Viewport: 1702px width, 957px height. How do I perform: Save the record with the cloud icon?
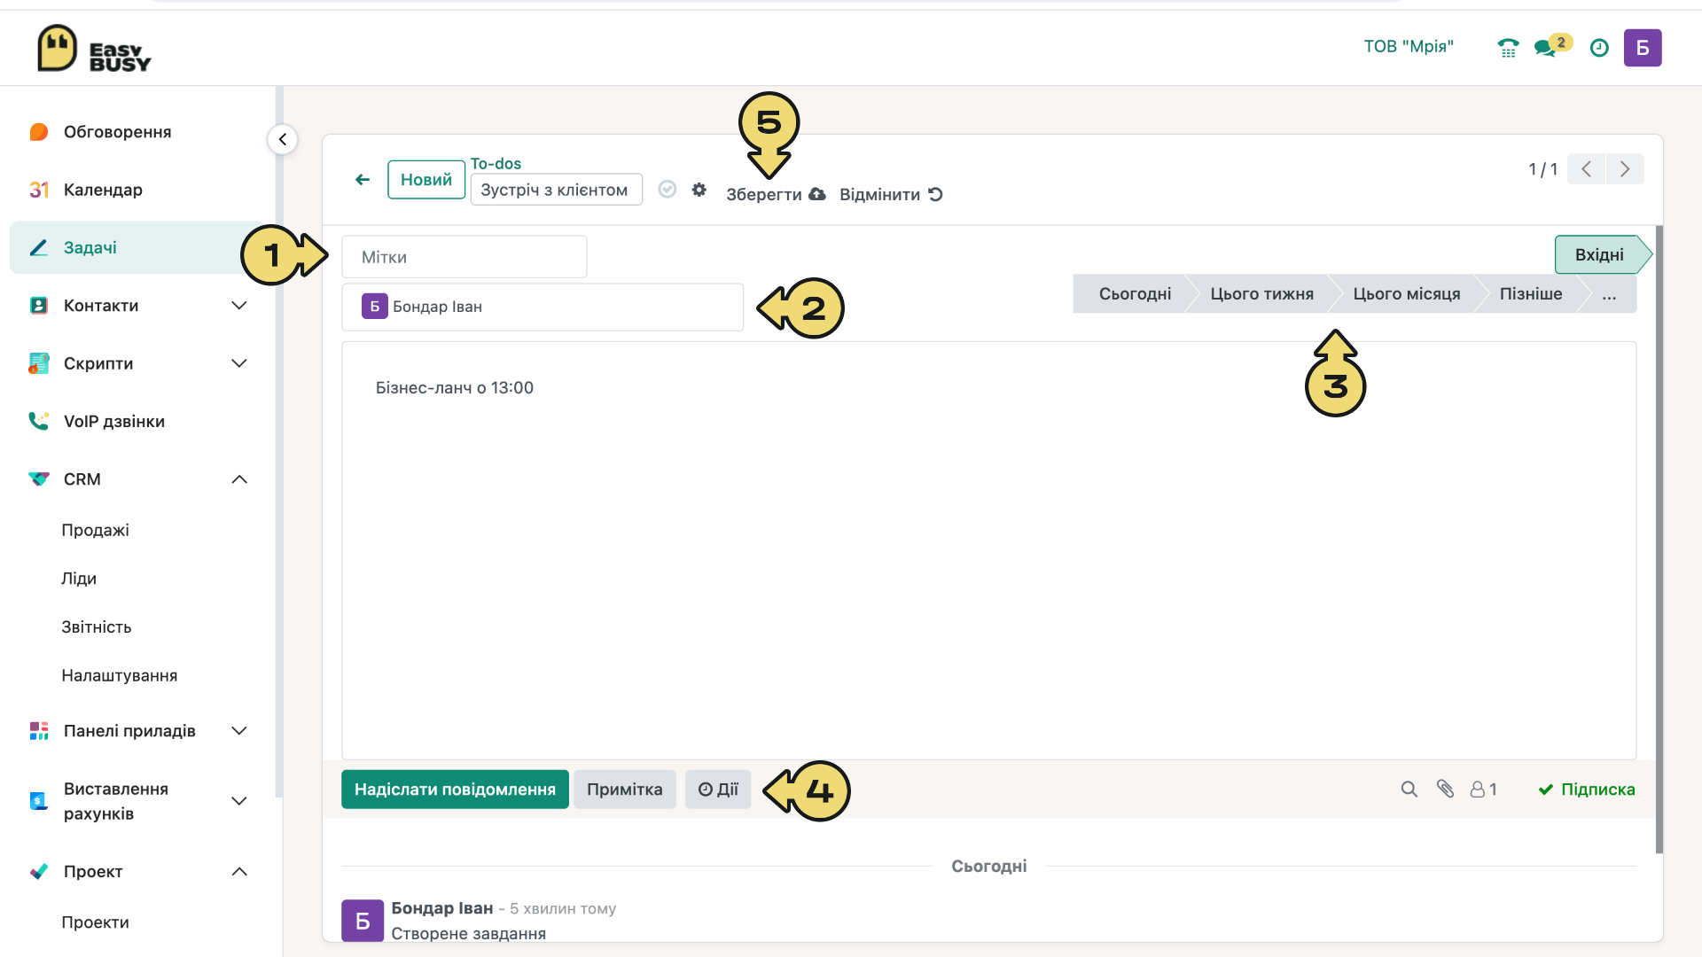click(x=817, y=194)
